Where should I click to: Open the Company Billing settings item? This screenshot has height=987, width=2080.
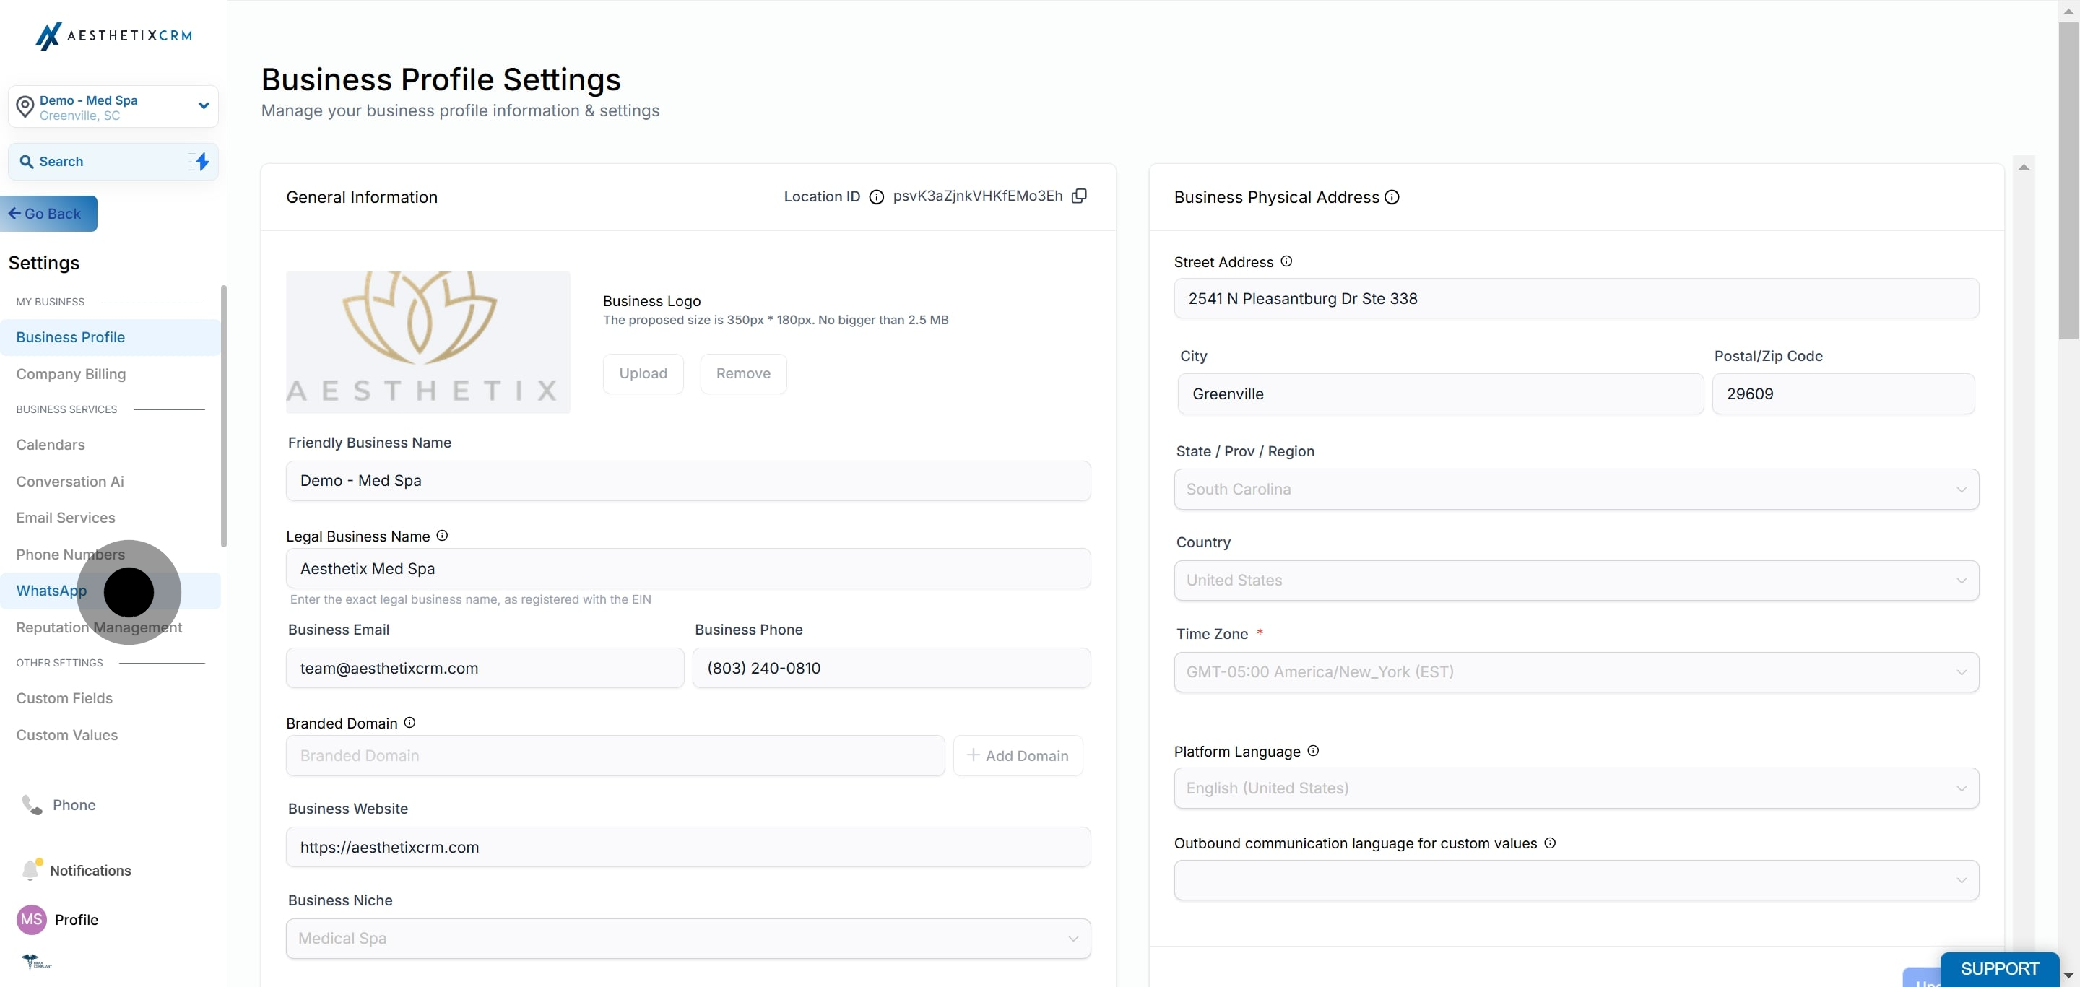tap(71, 374)
